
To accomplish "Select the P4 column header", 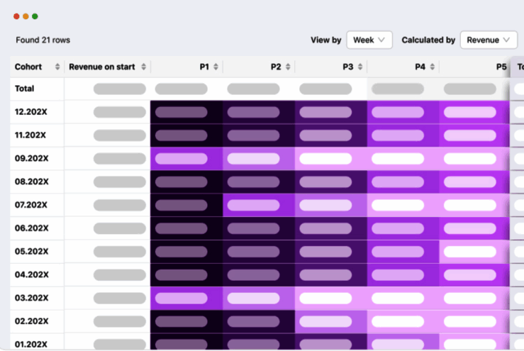I will tap(420, 67).
